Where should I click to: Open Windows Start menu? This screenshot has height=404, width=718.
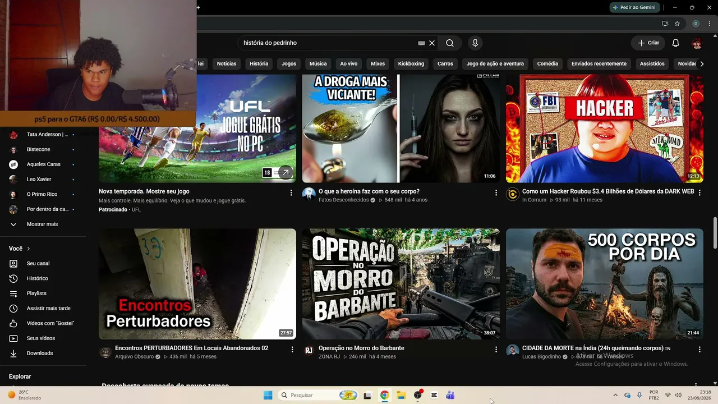coord(268,396)
